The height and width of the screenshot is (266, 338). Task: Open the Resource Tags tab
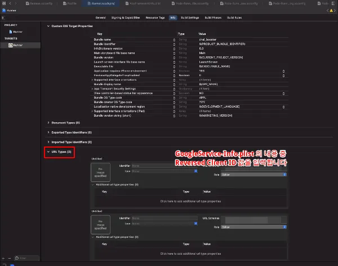click(x=155, y=17)
